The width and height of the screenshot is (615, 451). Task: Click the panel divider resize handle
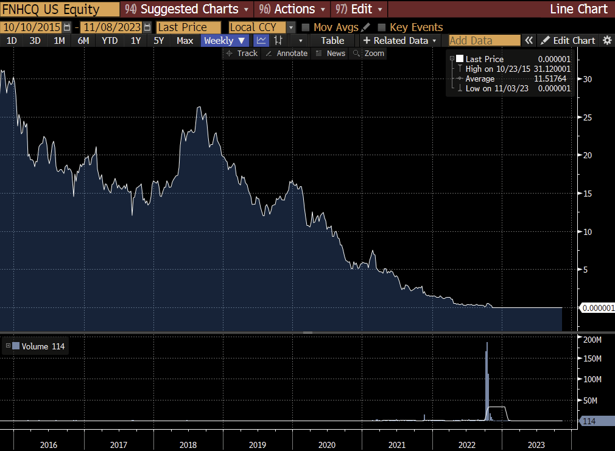pyautogui.click(x=307, y=332)
